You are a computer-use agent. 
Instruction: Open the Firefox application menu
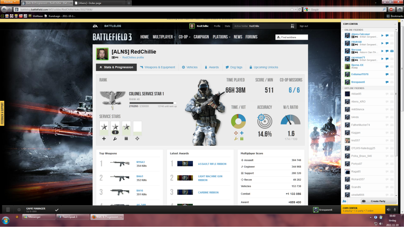coord(9,2)
